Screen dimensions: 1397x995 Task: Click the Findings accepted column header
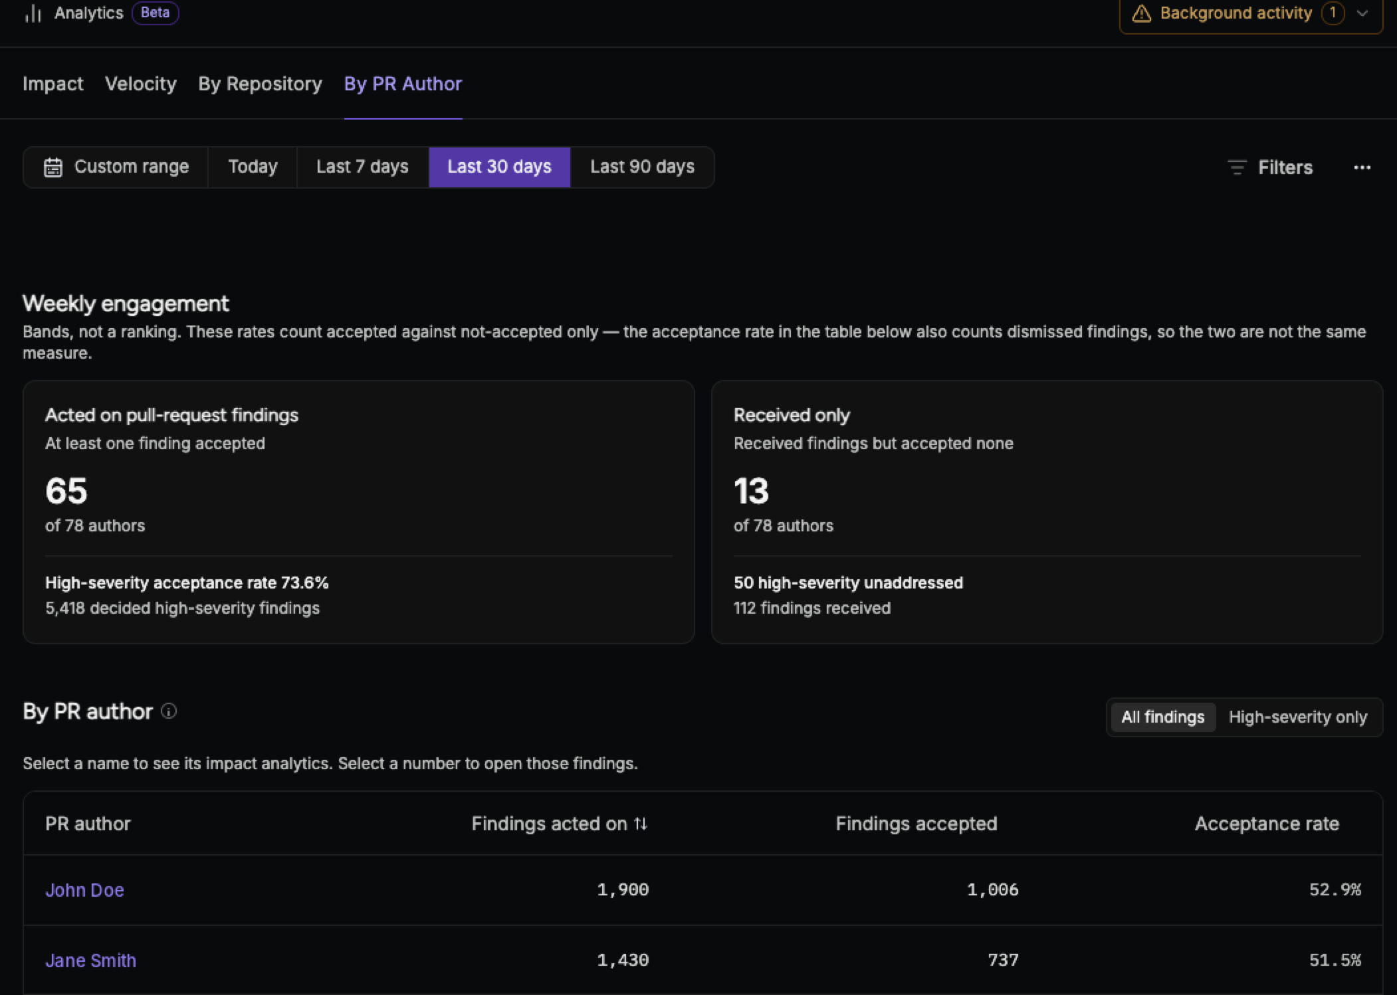tap(916, 824)
